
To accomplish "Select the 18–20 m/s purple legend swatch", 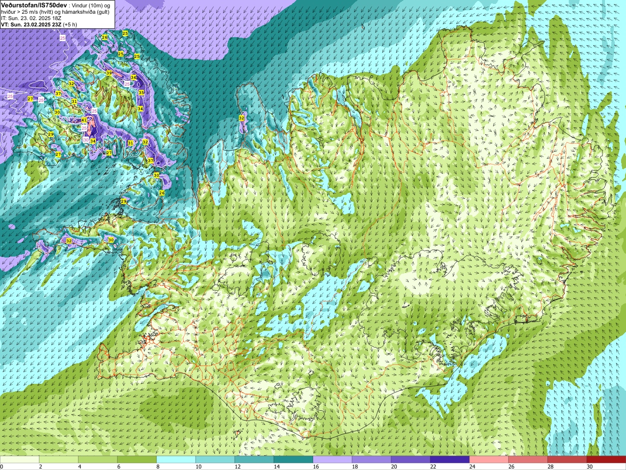I will click(x=372, y=460).
